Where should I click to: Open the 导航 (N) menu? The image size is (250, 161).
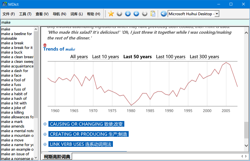(60, 14)
